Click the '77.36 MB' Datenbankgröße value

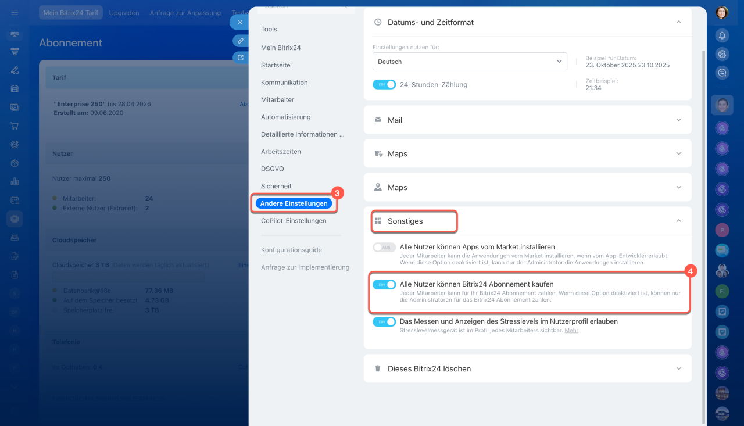pyautogui.click(x=159, y=291)
